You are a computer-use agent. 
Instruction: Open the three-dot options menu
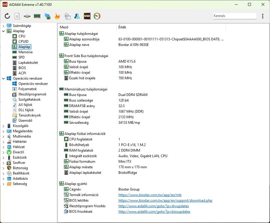point(263,16)
